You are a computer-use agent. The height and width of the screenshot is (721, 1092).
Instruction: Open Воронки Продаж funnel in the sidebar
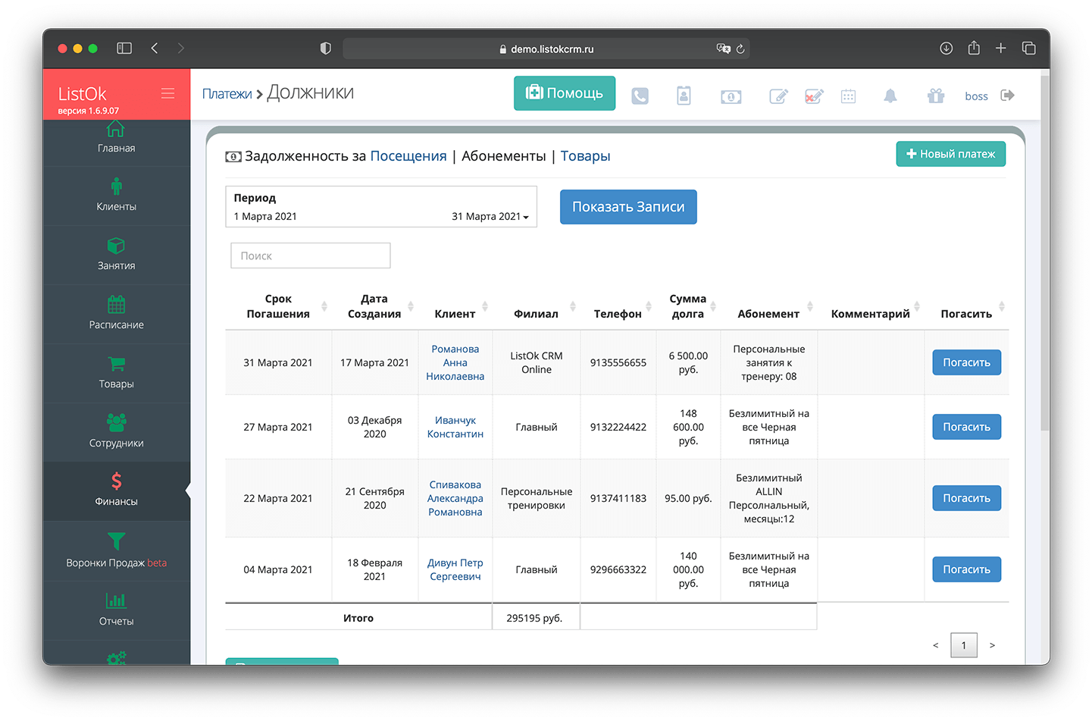point(116,550)
